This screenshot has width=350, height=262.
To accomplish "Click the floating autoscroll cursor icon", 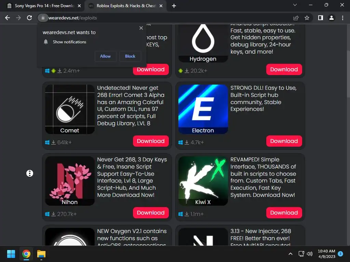I will 30,173.
